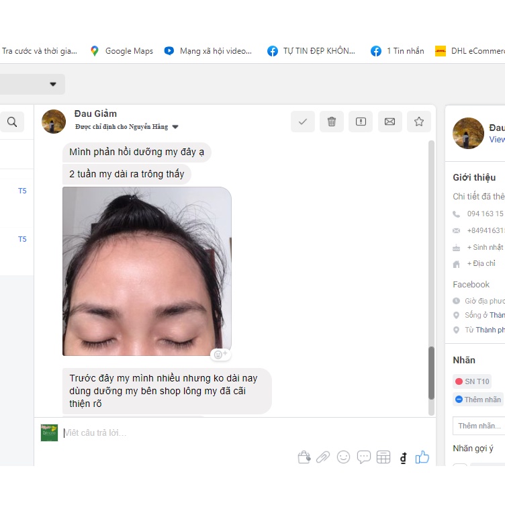Click the conversation scrollbar thumb

tap(432, 373)
